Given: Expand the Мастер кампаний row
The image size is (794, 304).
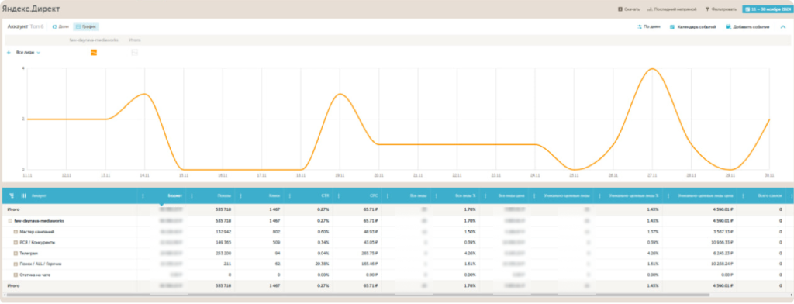Looking at the screenshot, I should (16, 232).
